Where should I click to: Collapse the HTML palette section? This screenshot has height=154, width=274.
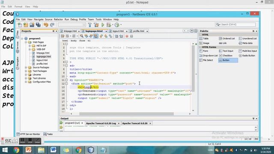[x=201, y=35]
